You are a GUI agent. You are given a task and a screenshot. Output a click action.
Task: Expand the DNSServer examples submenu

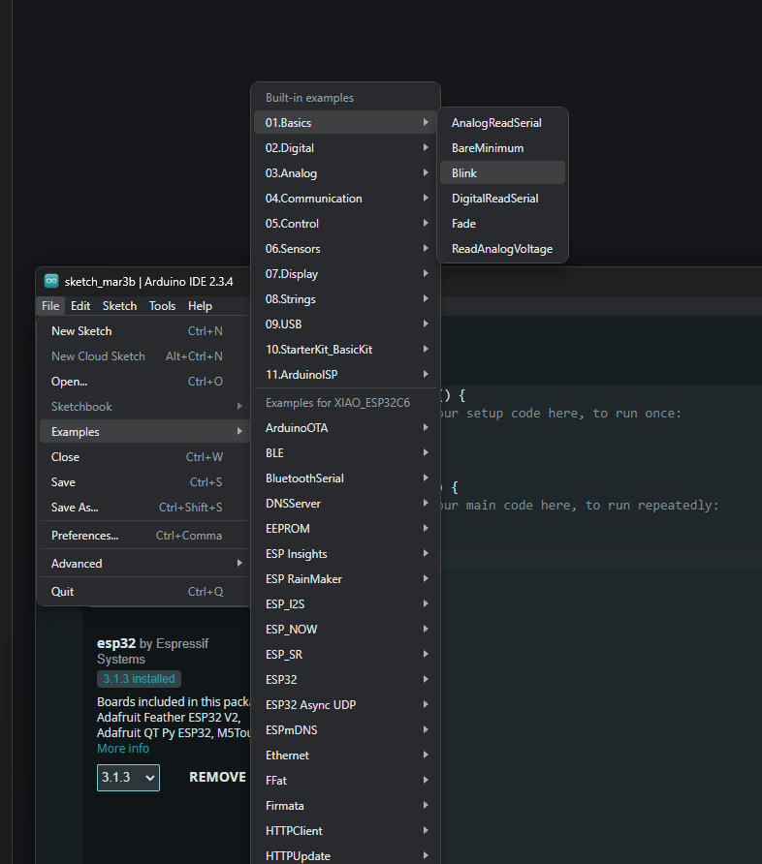point(345,503)
